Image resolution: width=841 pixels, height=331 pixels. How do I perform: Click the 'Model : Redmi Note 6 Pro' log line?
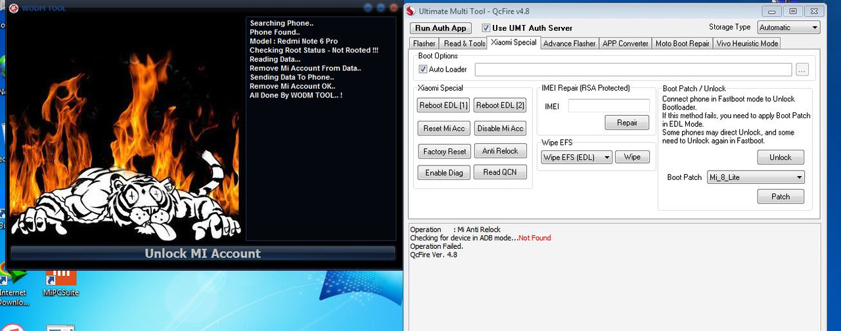pyautogui.click(x=294, y=41)
